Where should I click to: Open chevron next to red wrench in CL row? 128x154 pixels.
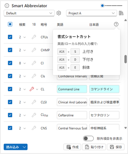37,89
